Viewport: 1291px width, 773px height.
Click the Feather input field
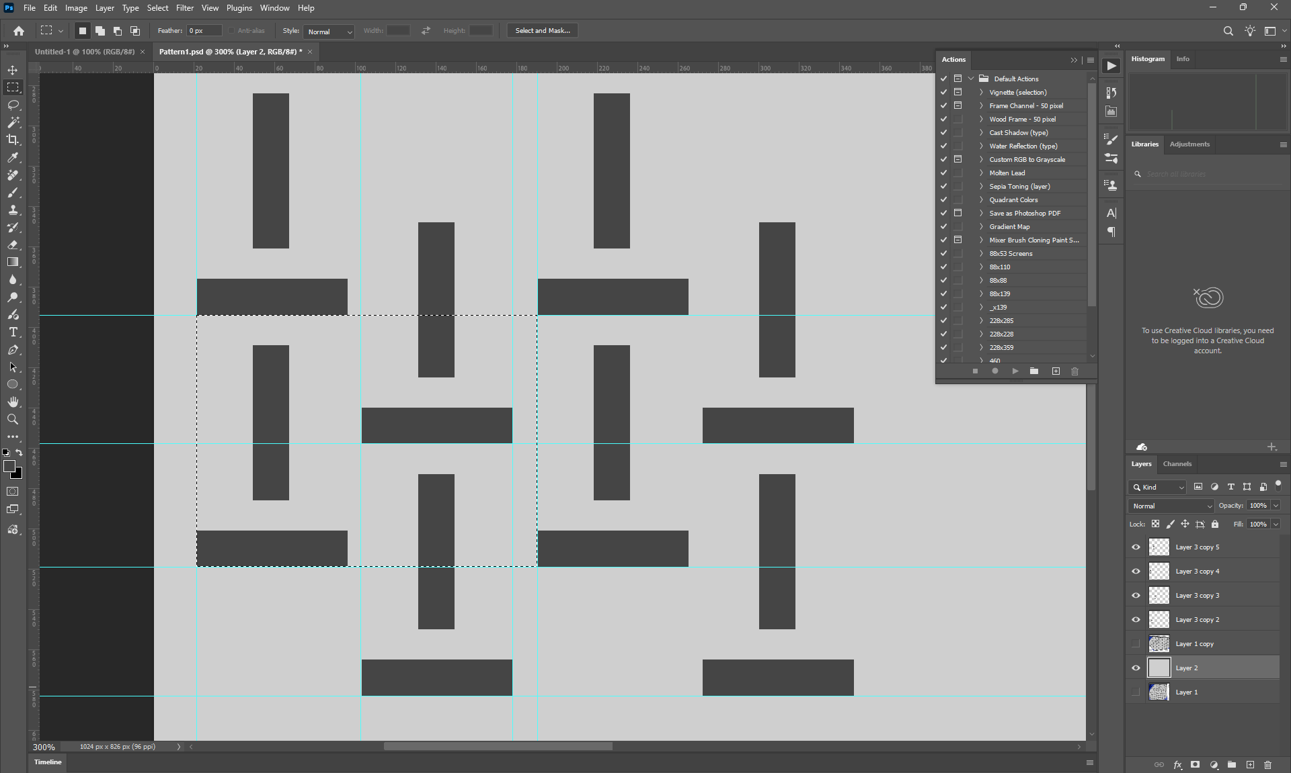click(203, 31)
